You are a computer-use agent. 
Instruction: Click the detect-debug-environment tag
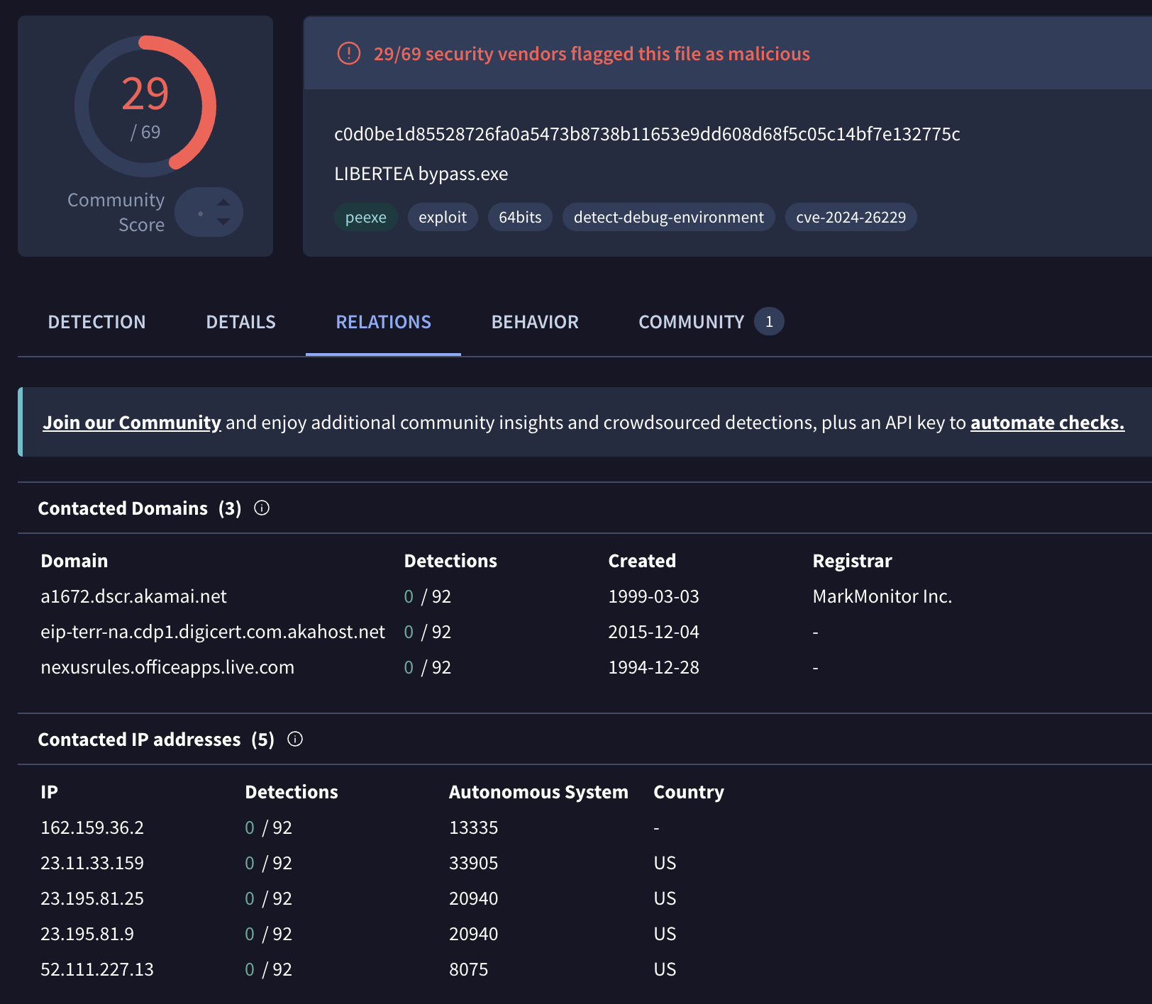pyautogui.click(x=668, y=217)
